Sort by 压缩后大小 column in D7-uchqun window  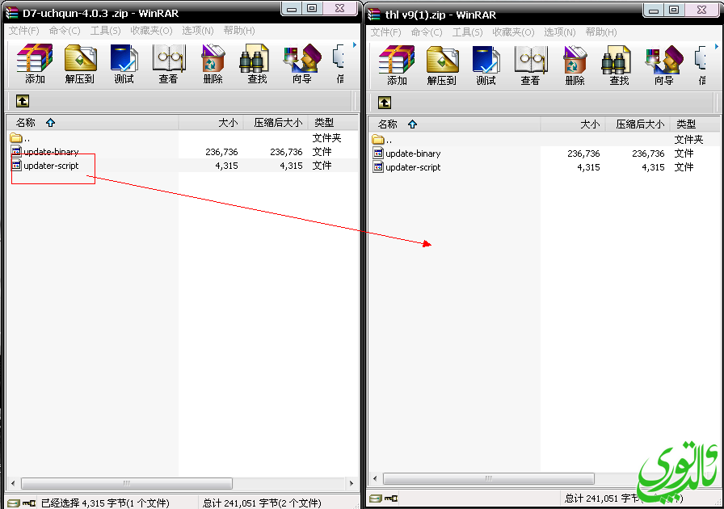[276, 122]
